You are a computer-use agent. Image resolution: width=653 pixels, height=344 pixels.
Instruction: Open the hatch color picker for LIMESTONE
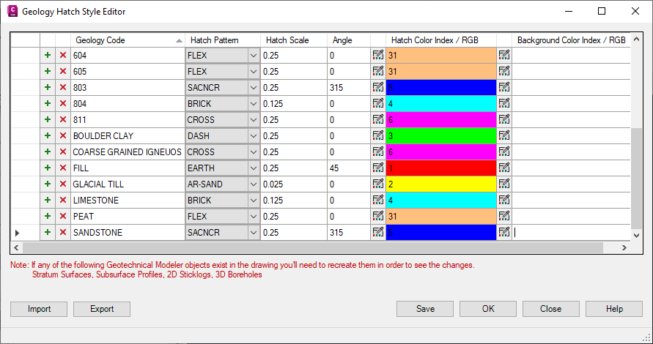(378, 200)
